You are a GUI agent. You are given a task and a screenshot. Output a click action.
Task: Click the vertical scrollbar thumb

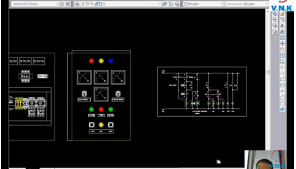pos(268,72)
